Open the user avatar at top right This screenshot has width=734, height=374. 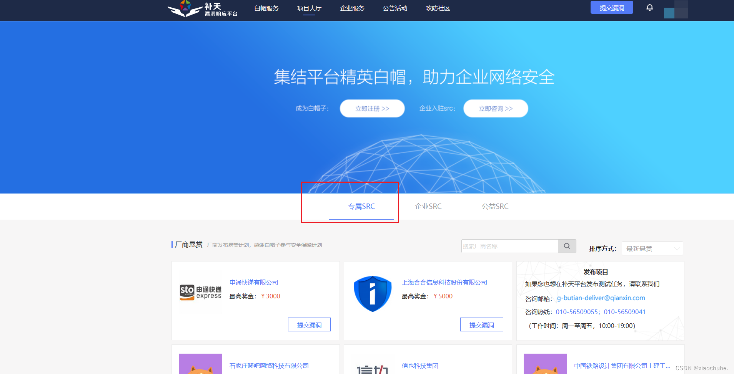click(676, 9)
